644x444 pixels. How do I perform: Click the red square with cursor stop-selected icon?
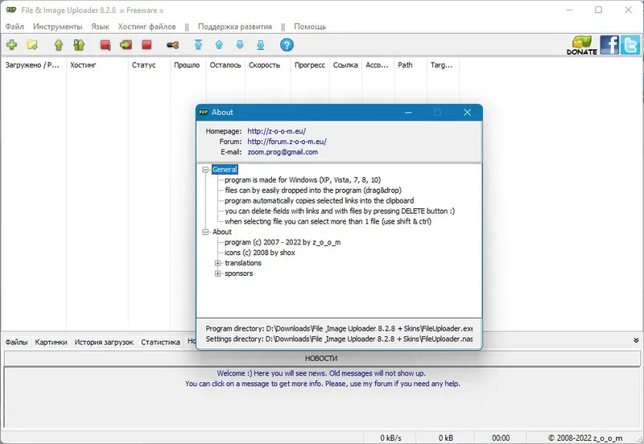pos(105,45)
